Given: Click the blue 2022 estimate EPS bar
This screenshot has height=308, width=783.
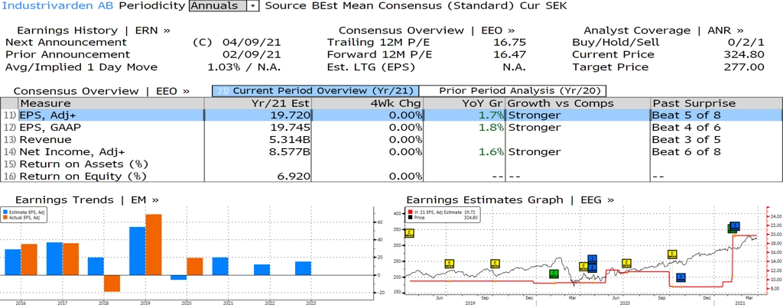Looking at the screenshot, I should click(x=262, y=270).
